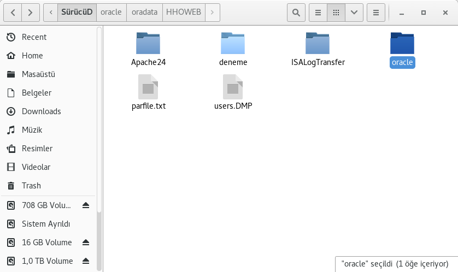Click the oradata path segment

(144, 11)
